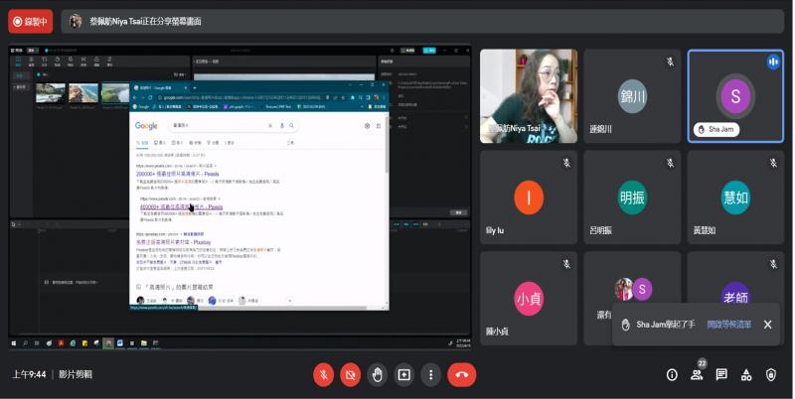Open the chat messages panel

click(721, 374)
